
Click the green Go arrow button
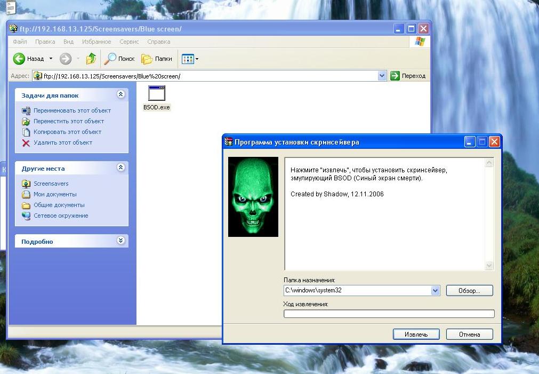(395, 76)
